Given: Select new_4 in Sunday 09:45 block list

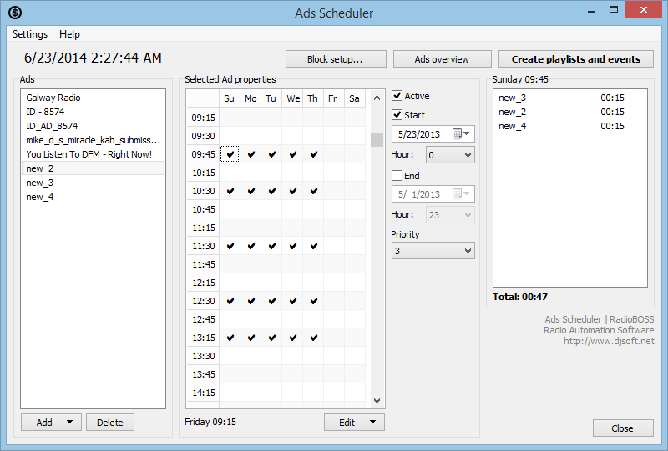Looking at the screenshot, I should coord(570,126).
